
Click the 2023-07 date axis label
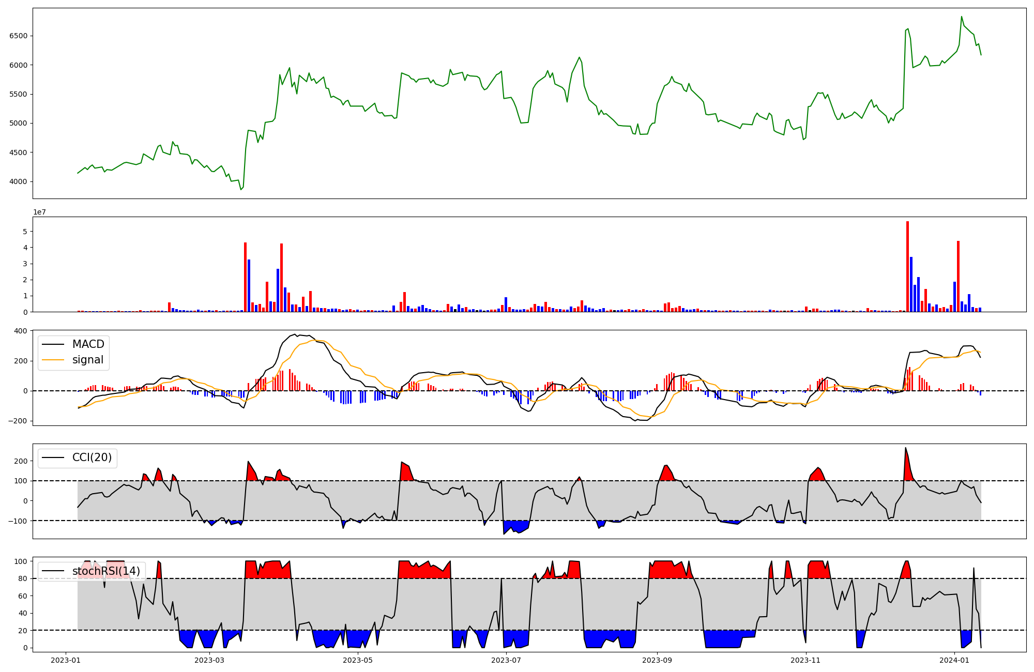506,660
